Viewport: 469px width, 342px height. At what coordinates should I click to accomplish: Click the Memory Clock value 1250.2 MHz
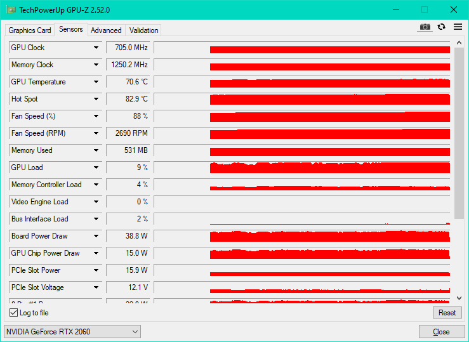128,65
